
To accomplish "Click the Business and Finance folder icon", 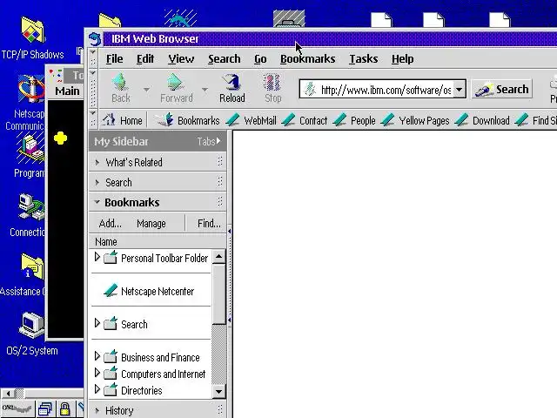I will (111, 356).
